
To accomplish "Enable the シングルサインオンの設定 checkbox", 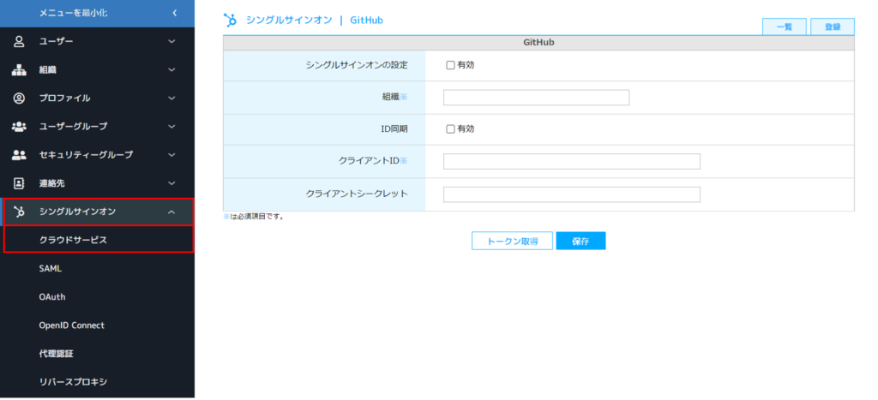I will coord(450,65).
